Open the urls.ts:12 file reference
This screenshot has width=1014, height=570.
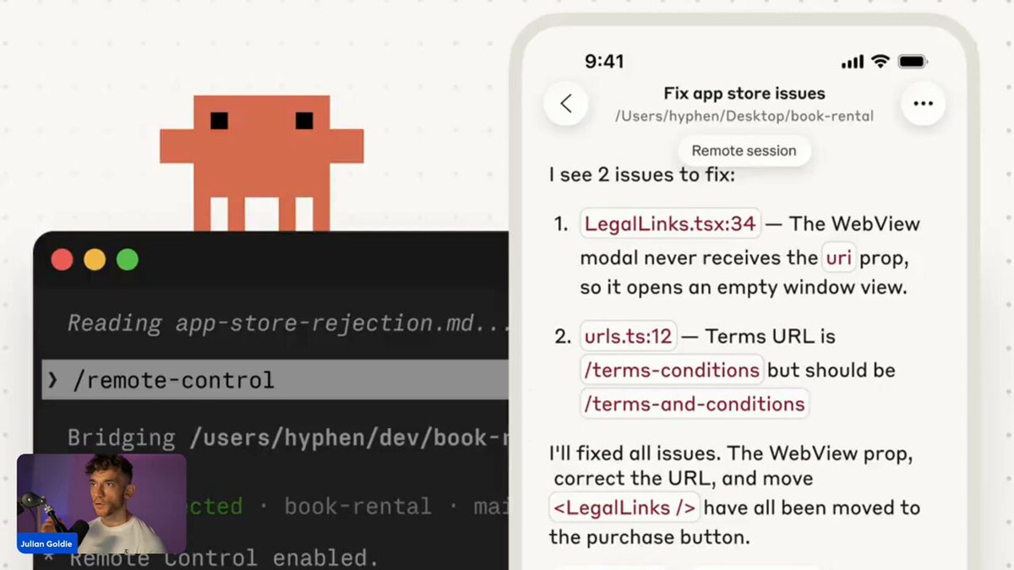click(x=628, y=337)
